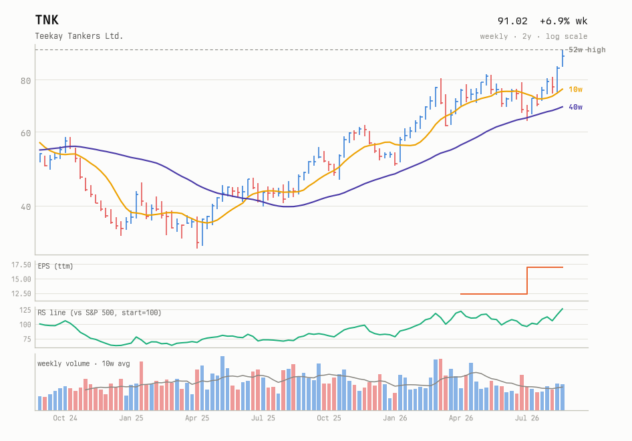Click the weekly · 2y · log scale label
The height and width of the screenshot is (441, 632).
coord(534,36)
